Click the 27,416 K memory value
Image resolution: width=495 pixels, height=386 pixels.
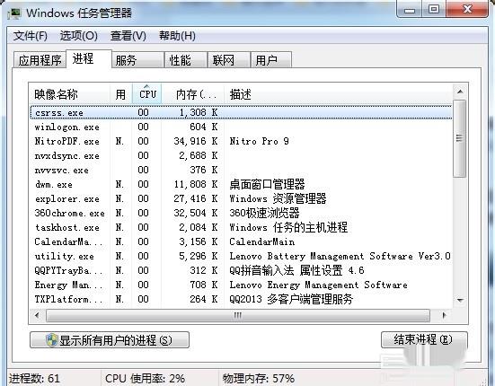[196, 199]
